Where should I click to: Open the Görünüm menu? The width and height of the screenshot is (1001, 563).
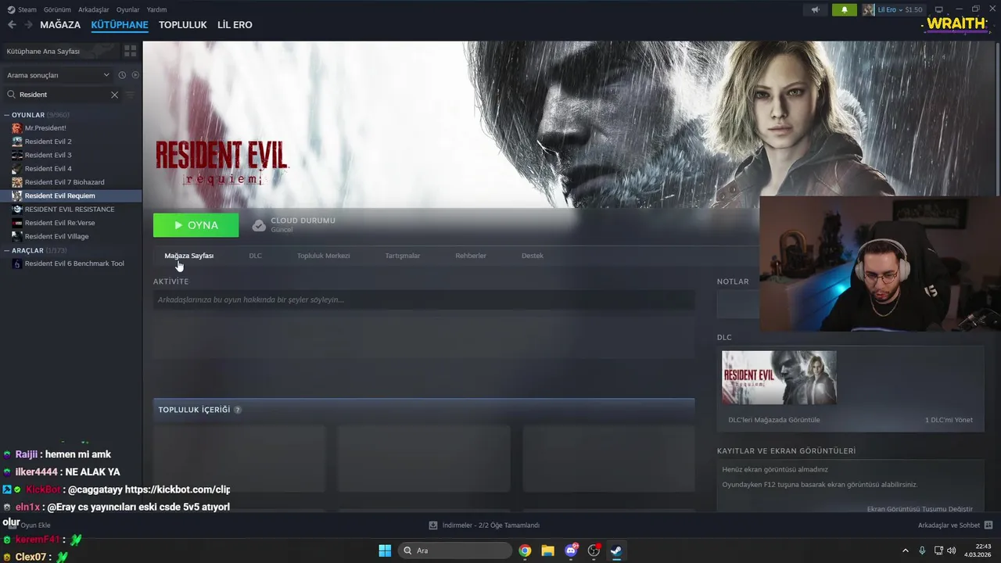click(57, 9)
